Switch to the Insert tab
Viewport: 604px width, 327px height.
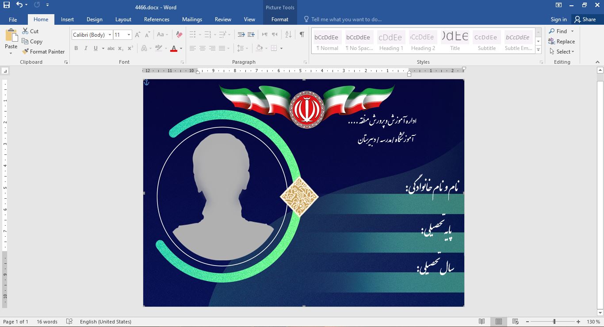pos(67,19)
